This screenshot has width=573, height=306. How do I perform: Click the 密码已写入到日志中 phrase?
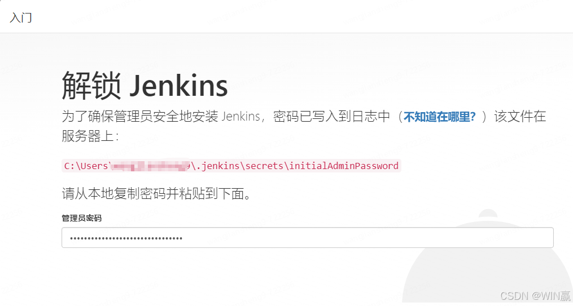pyautogui.click(x=331, y=117)
